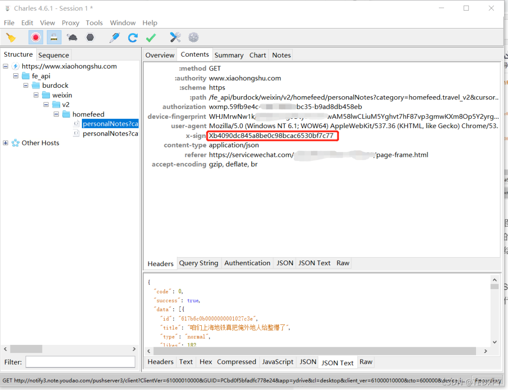Click the Other Hosts globe icon
The height and width of the screenshot is (390, 508).
pos(15,143)
